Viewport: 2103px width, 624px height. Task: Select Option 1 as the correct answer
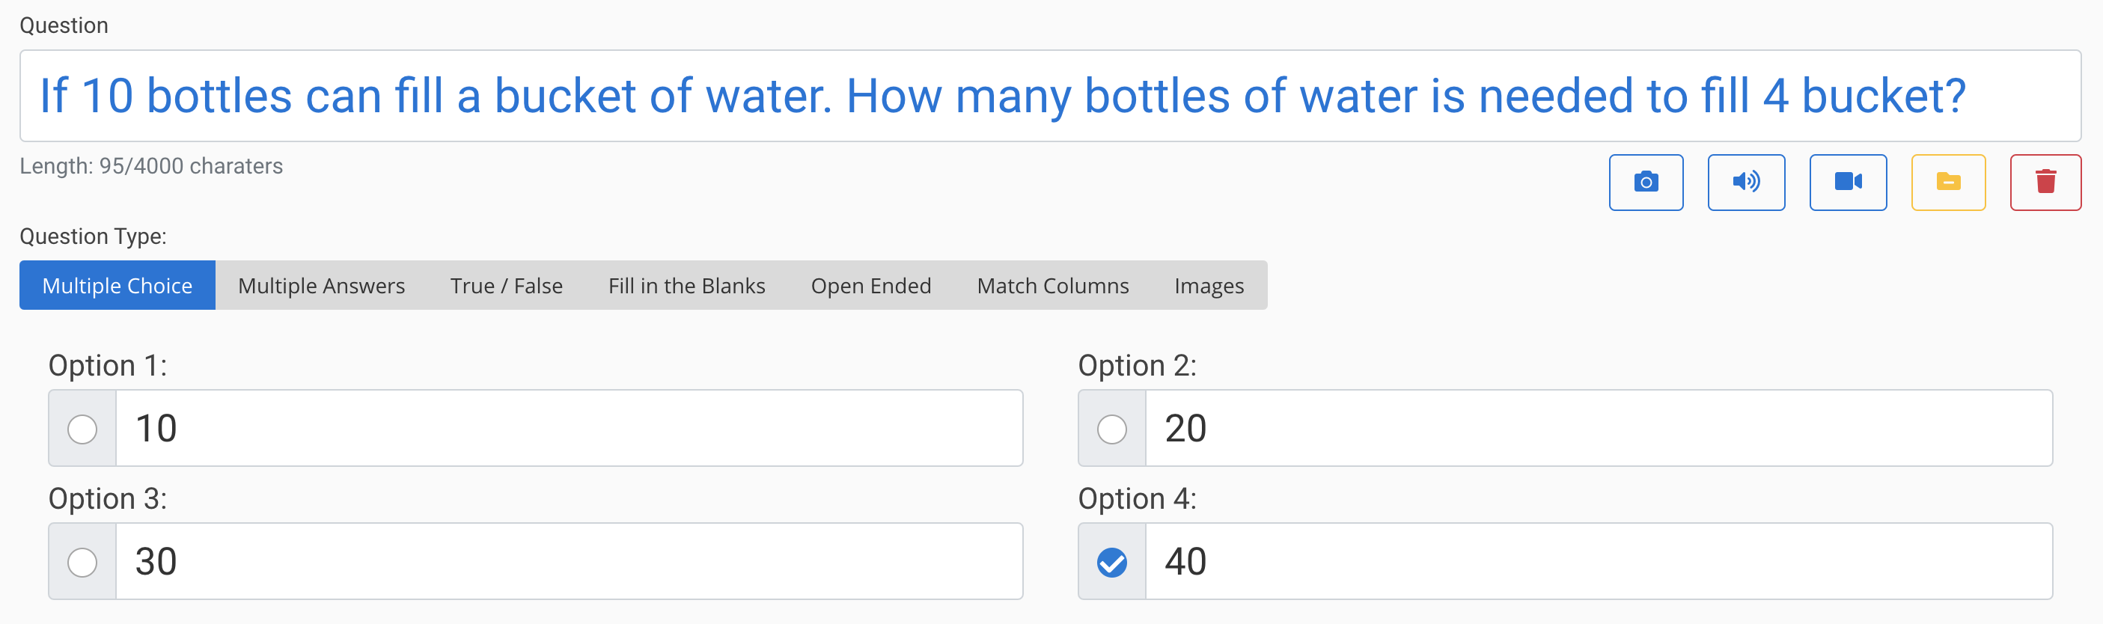pyautogui.click(x=81, y=427)
